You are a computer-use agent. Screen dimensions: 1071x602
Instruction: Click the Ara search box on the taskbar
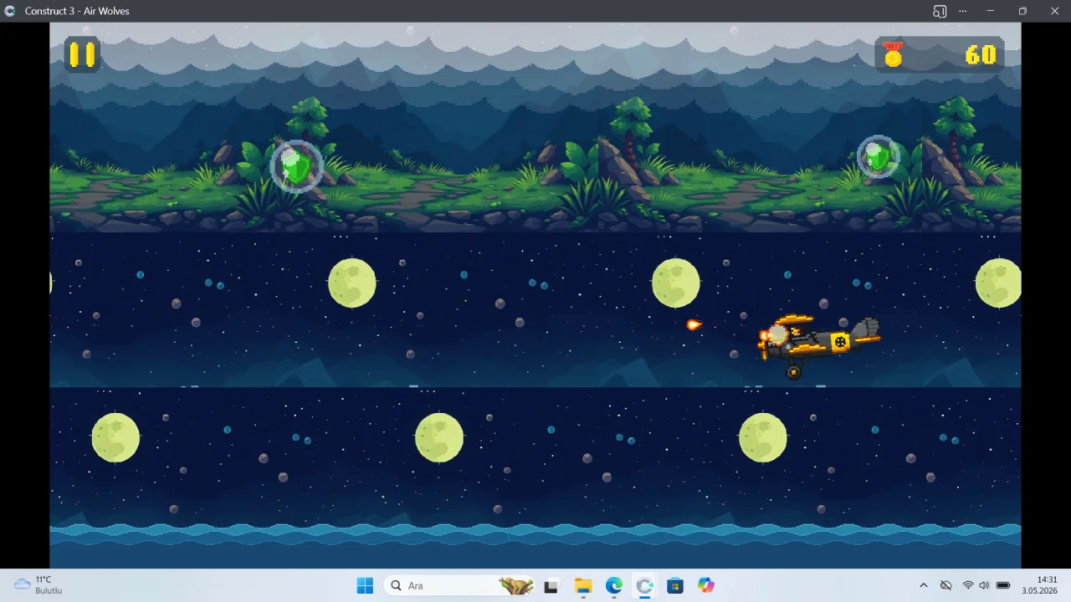pyautogui.click(x=459, y=585)
